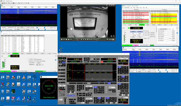The image size is (181, 106).
Task: Click Tx 6 button in FT8 window
Action: pos(173,40)
